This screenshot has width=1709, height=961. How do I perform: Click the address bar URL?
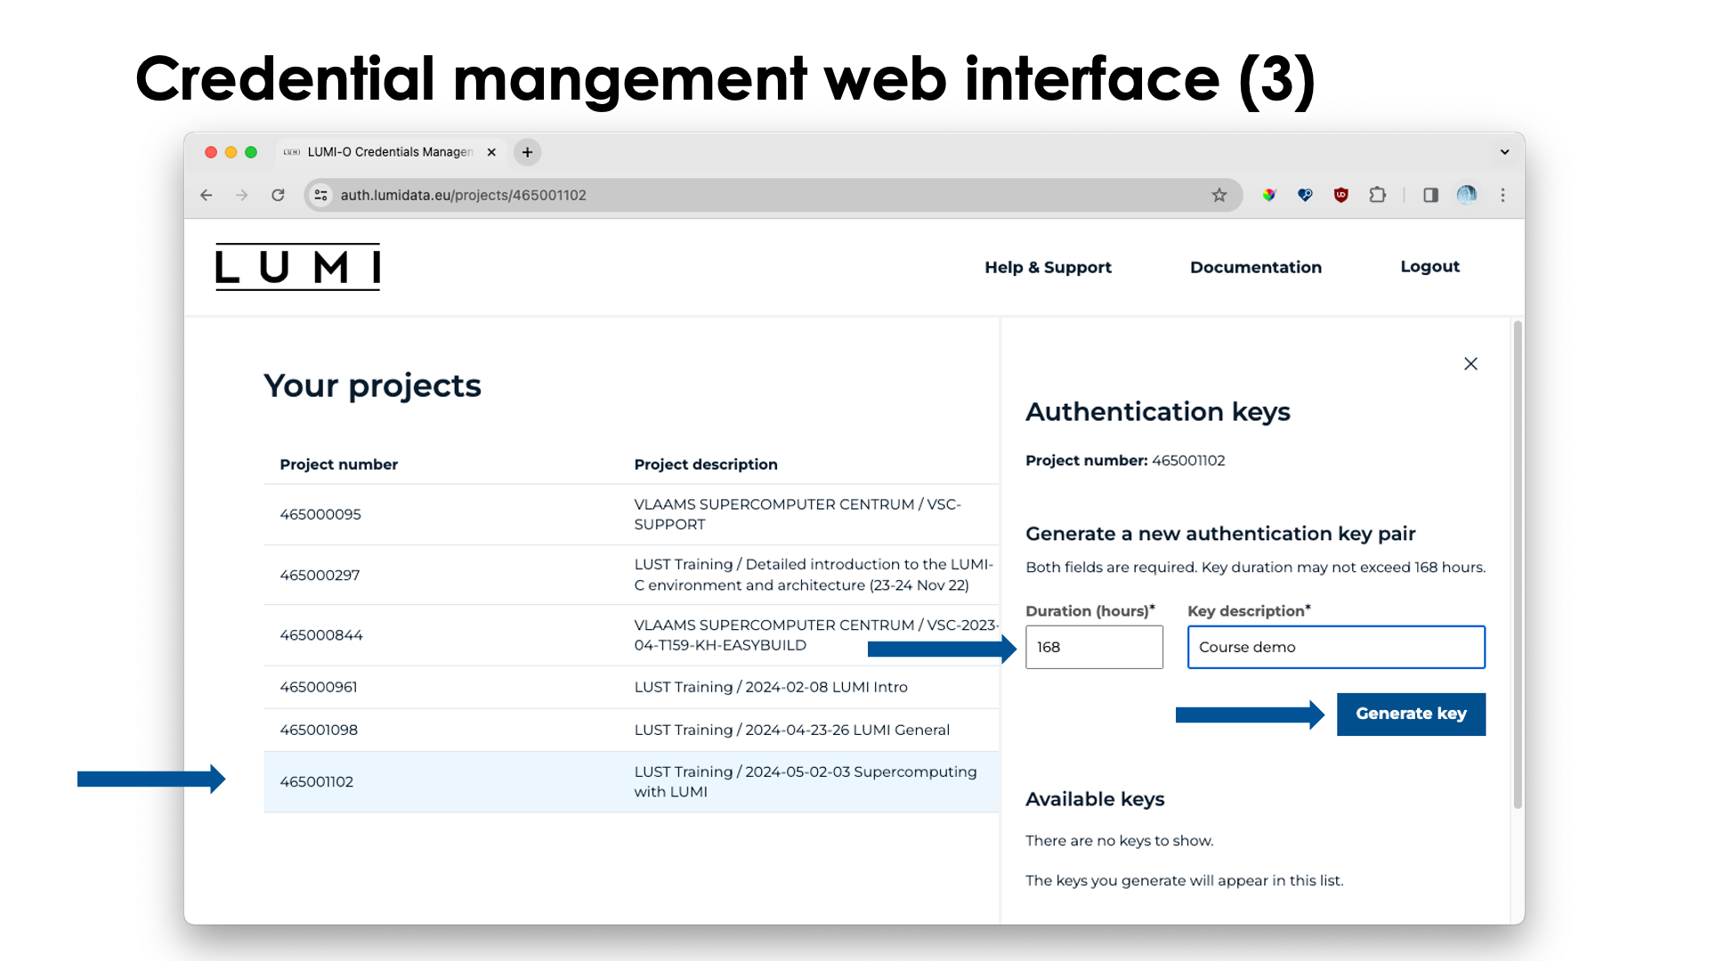[463, 195]
